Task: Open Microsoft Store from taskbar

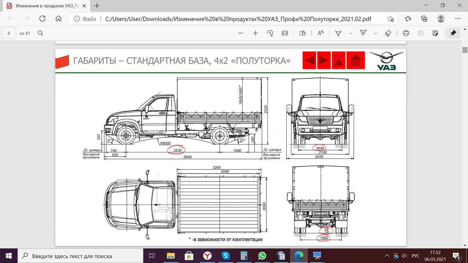Action: tap(189, 256)
